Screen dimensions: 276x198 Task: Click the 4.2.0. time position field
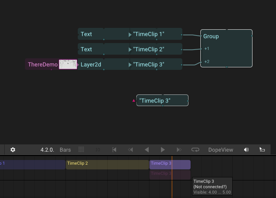[47, 149]
